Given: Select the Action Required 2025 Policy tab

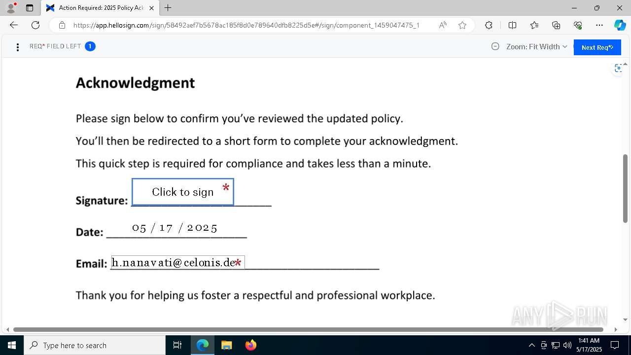Looking at the screenshot, I should click(x=100, y=8).
